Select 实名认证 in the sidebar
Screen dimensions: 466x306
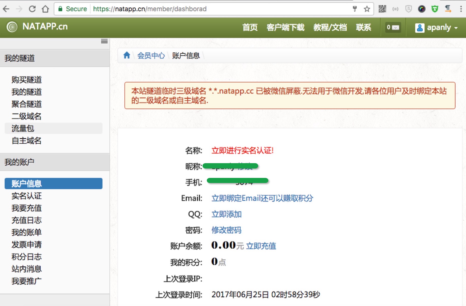[26, 196]
